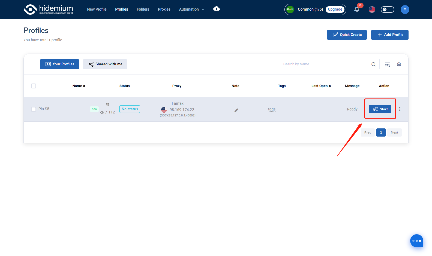432x256 pixels.
Task: Open the notifications bell
Action: [356, 10]
